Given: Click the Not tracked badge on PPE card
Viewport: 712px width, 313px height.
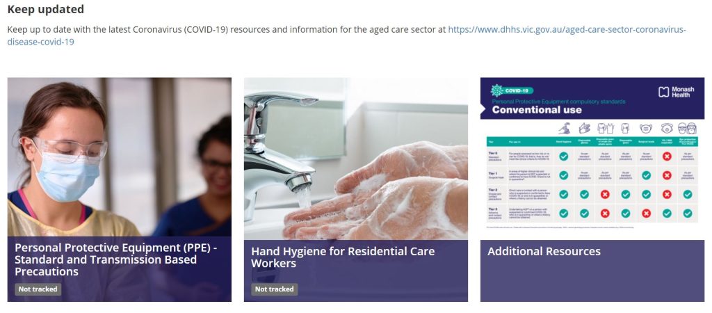Looking at the screenshot, I should (38, 289).
